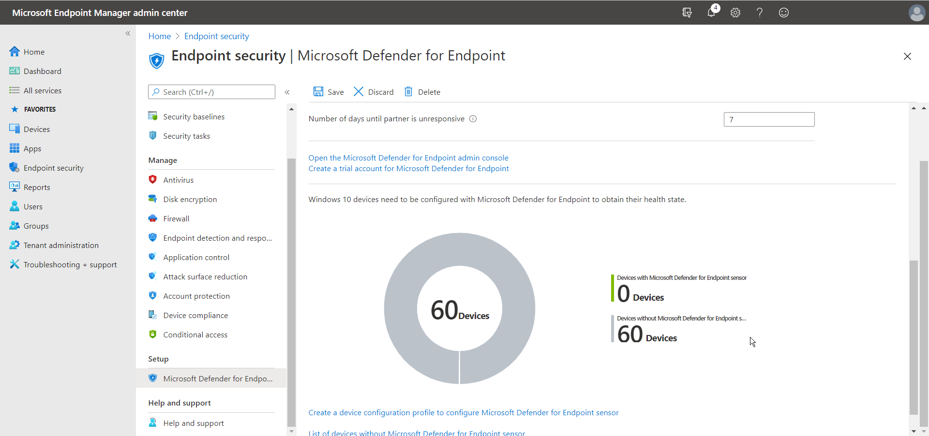
Task: Click the Firewall icon
Action: point(153,218)
